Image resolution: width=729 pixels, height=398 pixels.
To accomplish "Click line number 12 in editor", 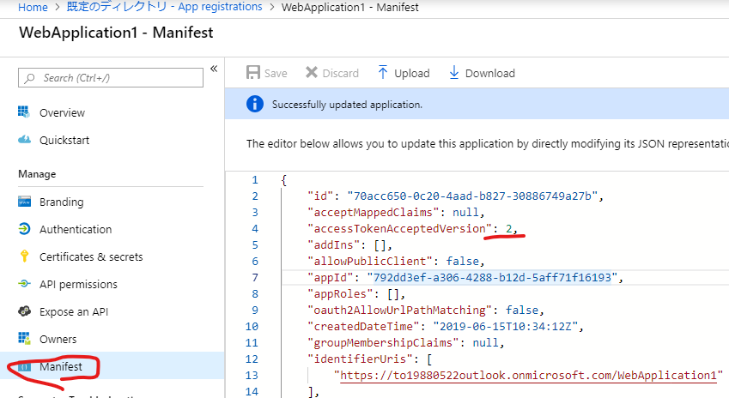I will [x=252, y=359].
